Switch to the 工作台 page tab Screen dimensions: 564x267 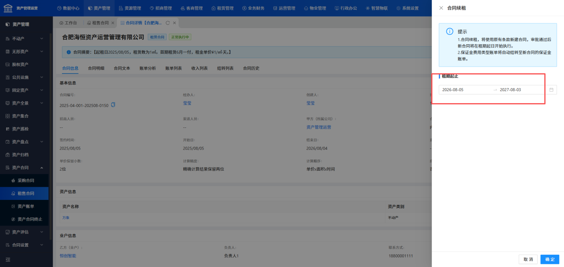(x=68, y=23)
